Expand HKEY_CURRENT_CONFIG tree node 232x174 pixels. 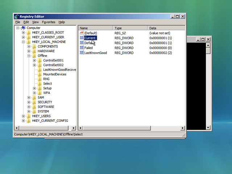(23, 121)
